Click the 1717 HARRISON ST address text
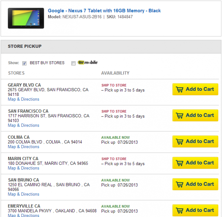Image resolution: width=223 pixels, height=217 pixels. coord(48,118)
